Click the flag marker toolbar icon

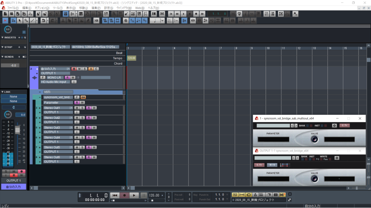295,14
